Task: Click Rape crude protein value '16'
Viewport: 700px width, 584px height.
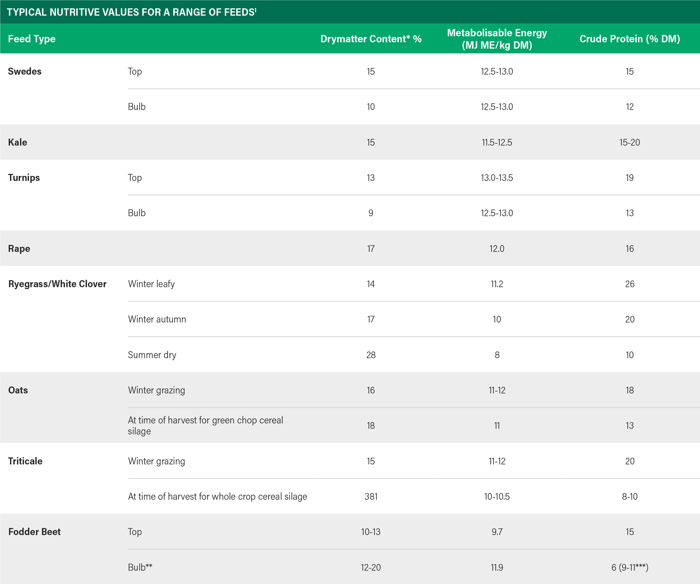Action: click(629, 249)
